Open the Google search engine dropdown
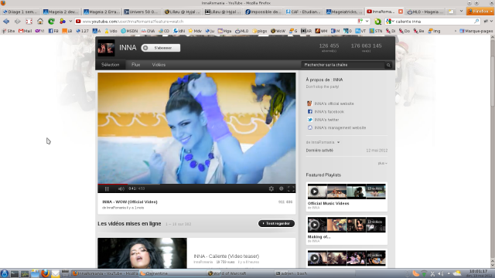This screenshot has height=278, width=495. coord(391,22)
